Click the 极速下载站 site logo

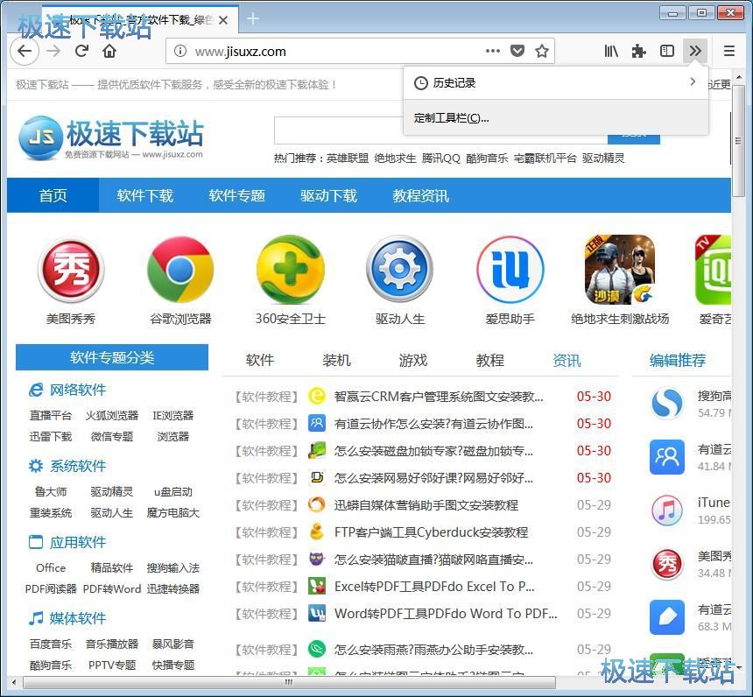tap(111, 137)
